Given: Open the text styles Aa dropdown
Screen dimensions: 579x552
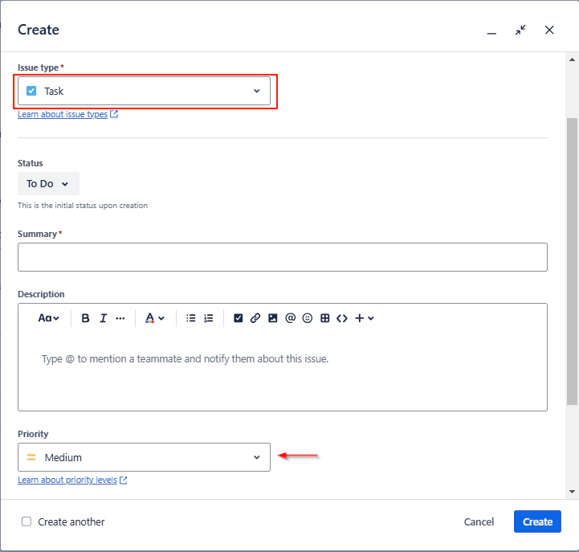Looking at the screenshot, I should 48,318.
